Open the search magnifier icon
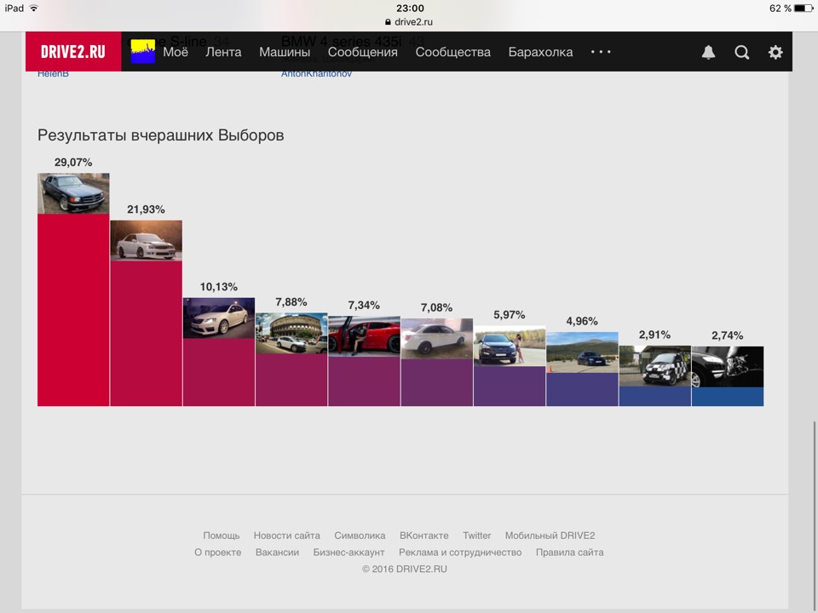 (742, 52)
